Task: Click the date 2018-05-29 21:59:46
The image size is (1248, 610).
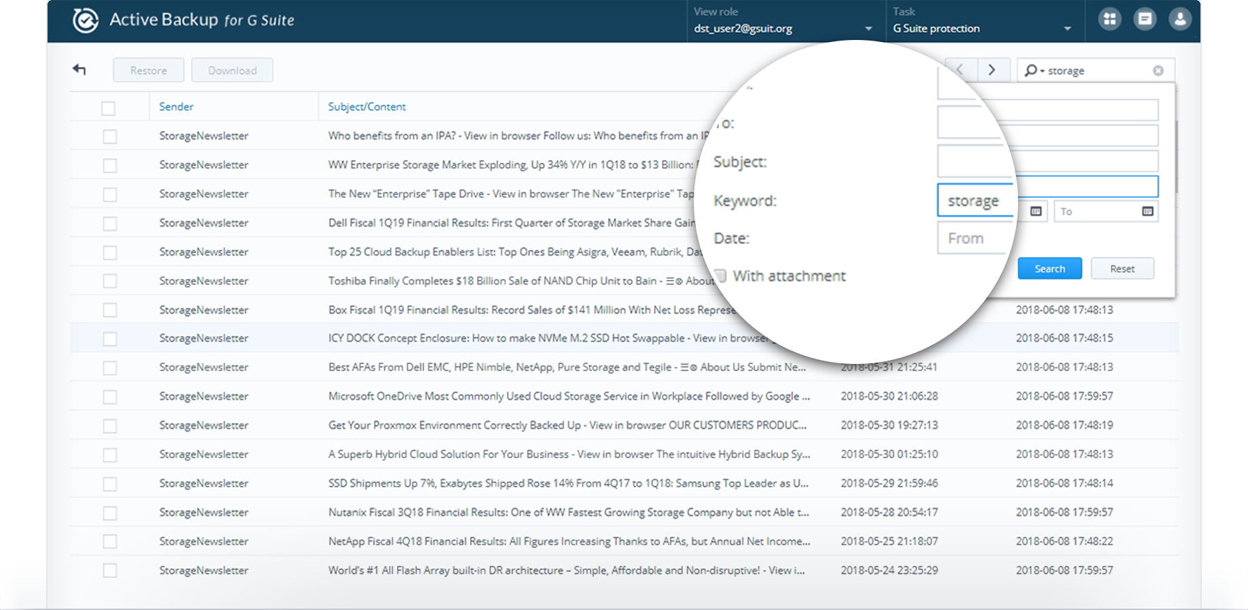Action: tap(889, 483)
